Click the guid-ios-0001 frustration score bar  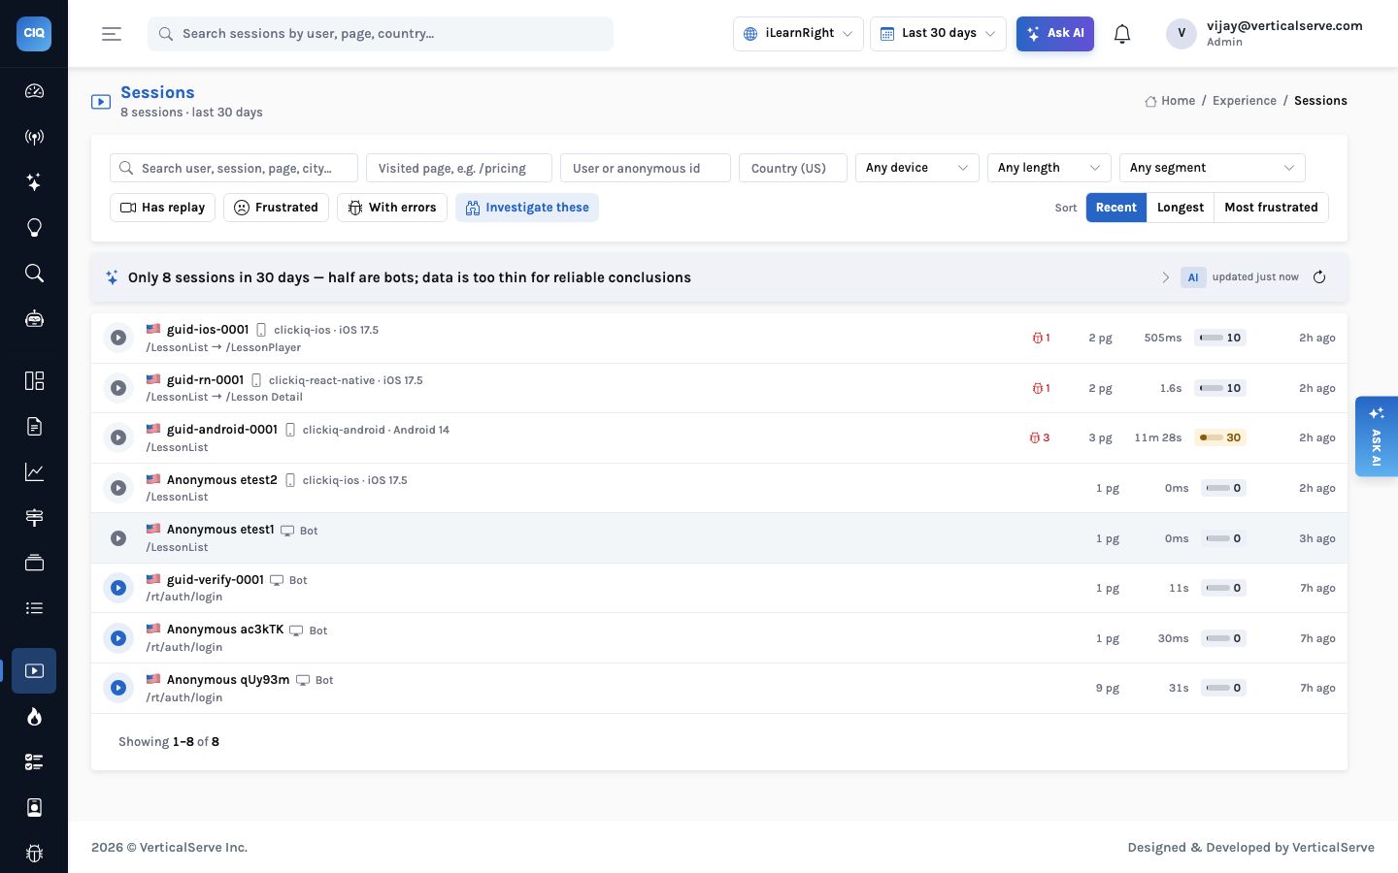tap(1220, 338)
